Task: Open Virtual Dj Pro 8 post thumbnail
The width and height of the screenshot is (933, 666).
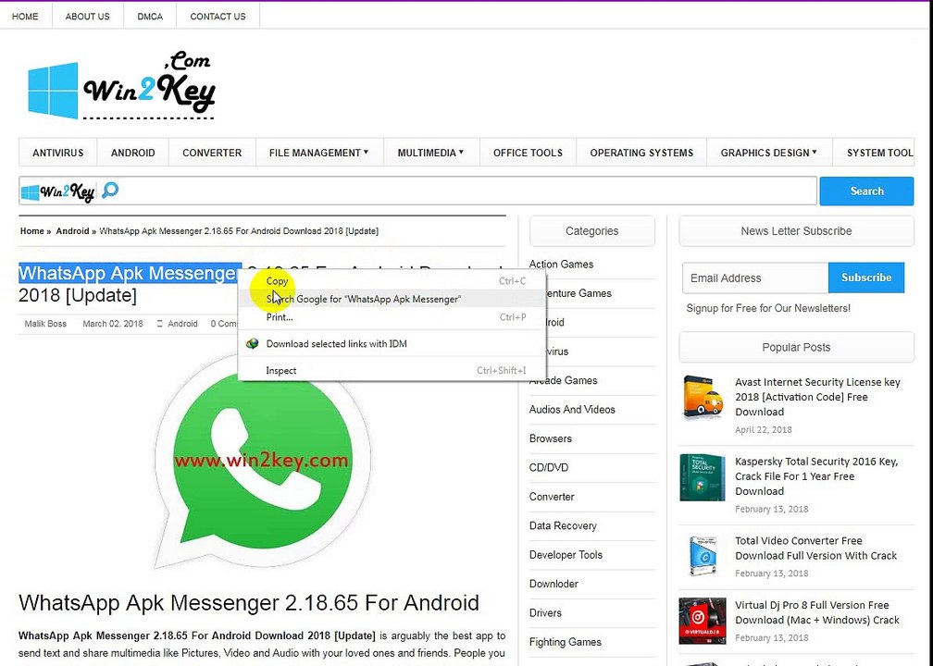Action: click(x=703, y=622)
